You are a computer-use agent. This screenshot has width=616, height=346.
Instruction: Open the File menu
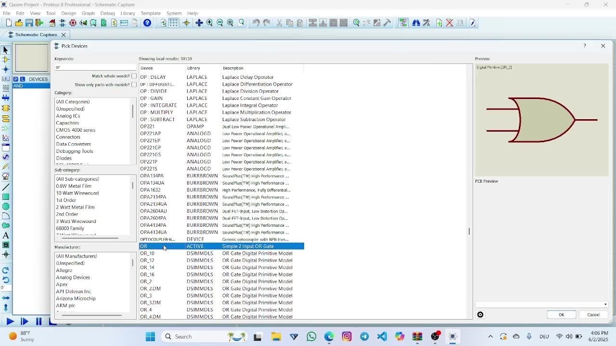(x=6, y=13)
